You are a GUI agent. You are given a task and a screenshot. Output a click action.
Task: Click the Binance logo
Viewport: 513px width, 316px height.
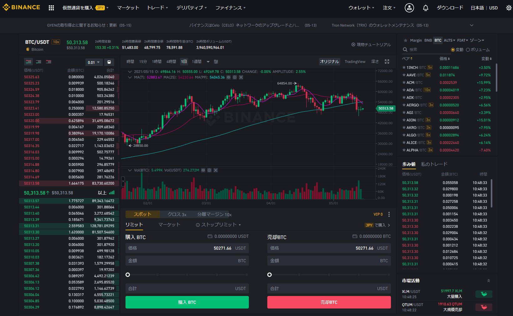coord(21,7)
